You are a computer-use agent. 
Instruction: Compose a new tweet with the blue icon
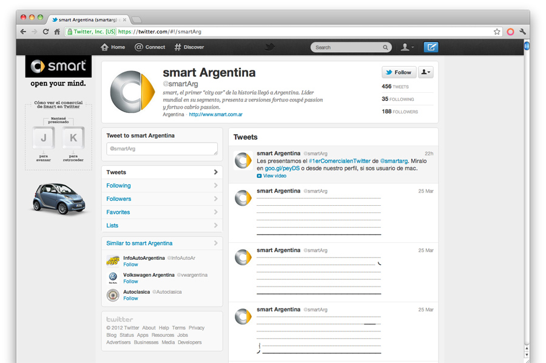(x=431, y=47)
